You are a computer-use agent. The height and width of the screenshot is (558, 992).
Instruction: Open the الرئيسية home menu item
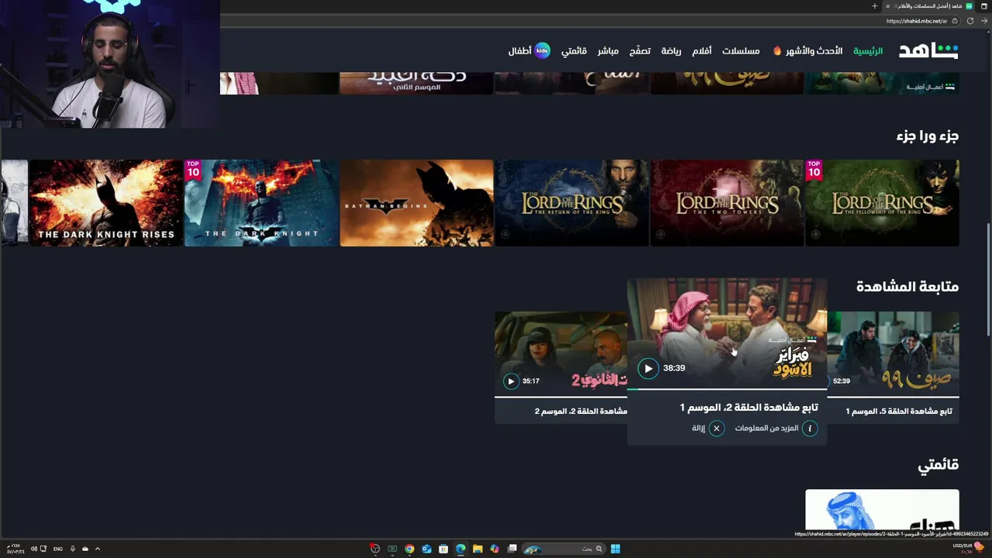[x=868, y=51]
